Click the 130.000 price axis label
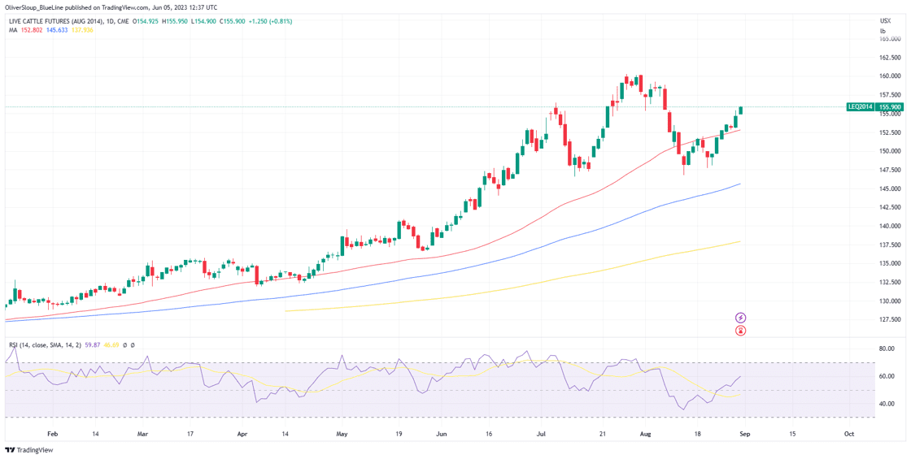Screen dimensions: 911x459 [x=891, y=301]
